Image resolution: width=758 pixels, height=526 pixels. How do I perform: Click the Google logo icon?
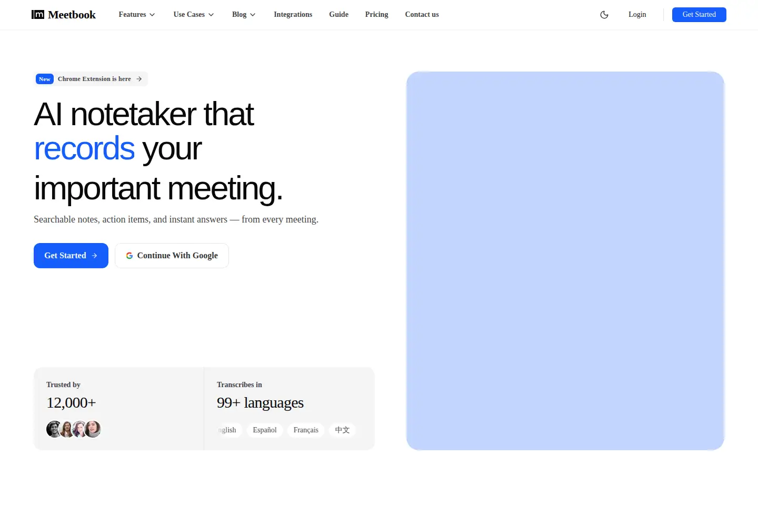coord(129,256)
